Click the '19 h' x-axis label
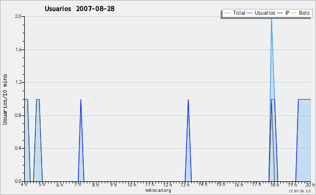This screenshot has height=195, width=316. 292,184
